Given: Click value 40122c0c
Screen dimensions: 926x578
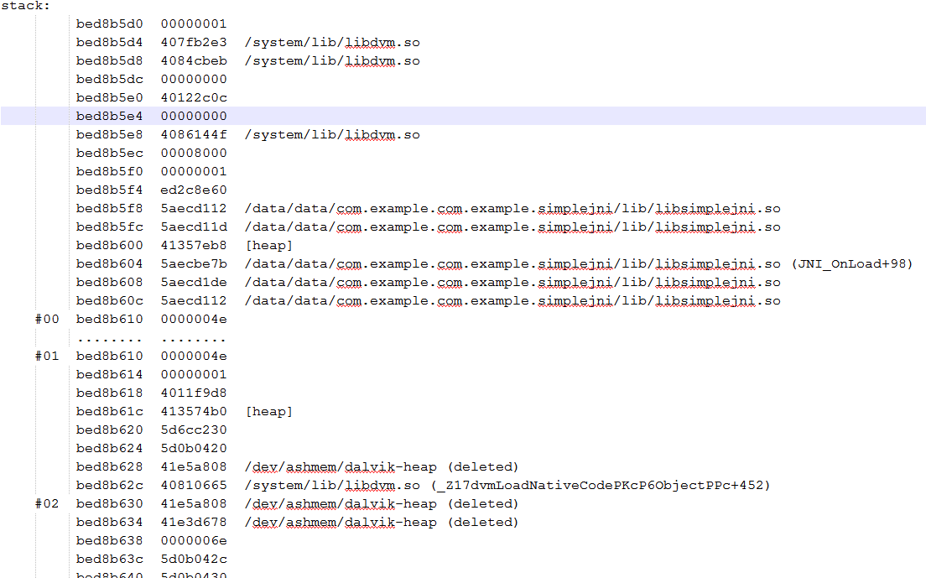Looking at the screenshot, I should click(x=194, y=98).
